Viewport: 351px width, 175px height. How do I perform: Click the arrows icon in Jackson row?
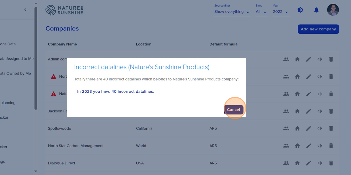click(x=320, y=111)
